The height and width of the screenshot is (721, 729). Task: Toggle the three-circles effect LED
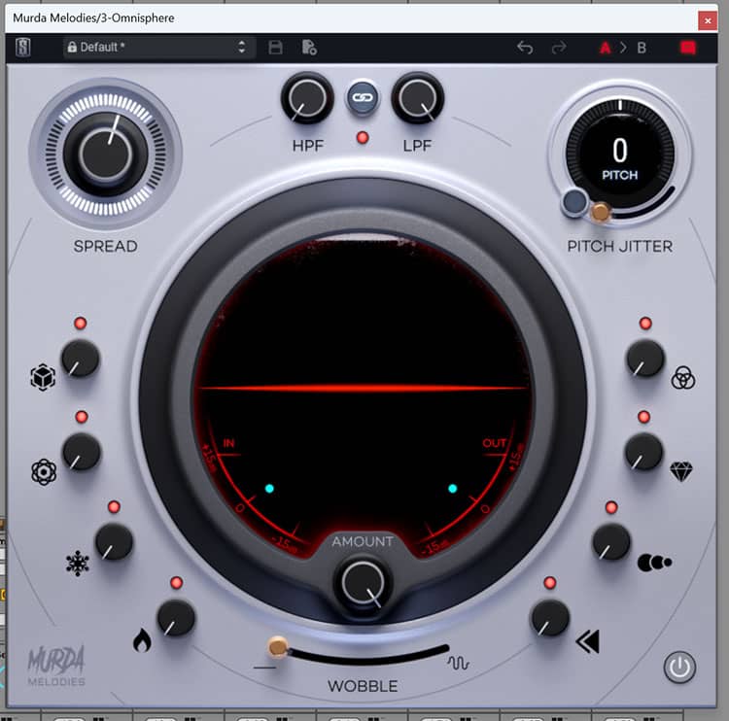tap(645, 323)
